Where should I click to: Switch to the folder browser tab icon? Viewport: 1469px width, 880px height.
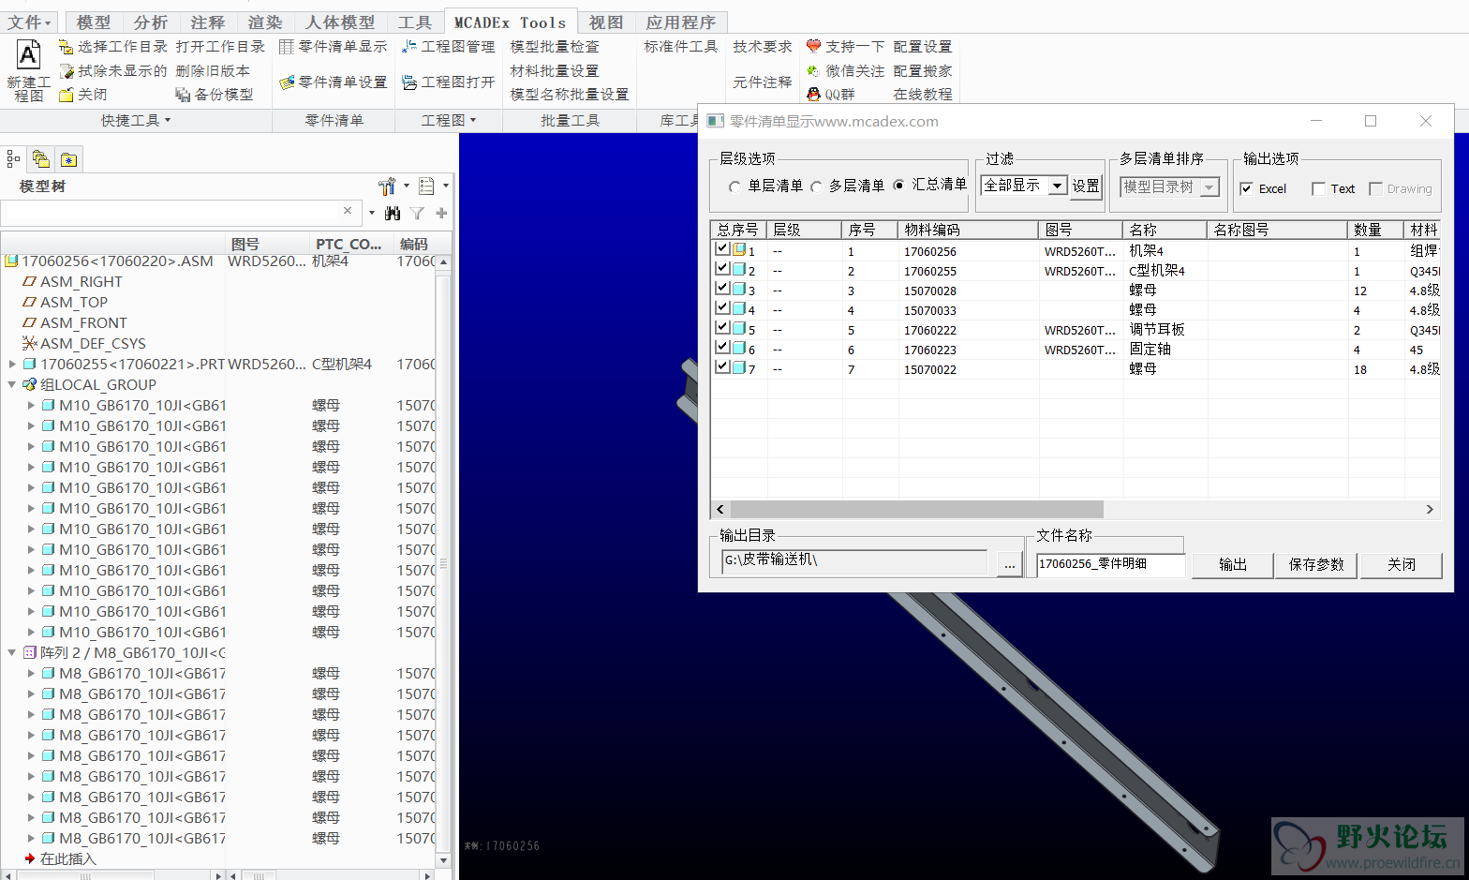(x=40, y=159)
